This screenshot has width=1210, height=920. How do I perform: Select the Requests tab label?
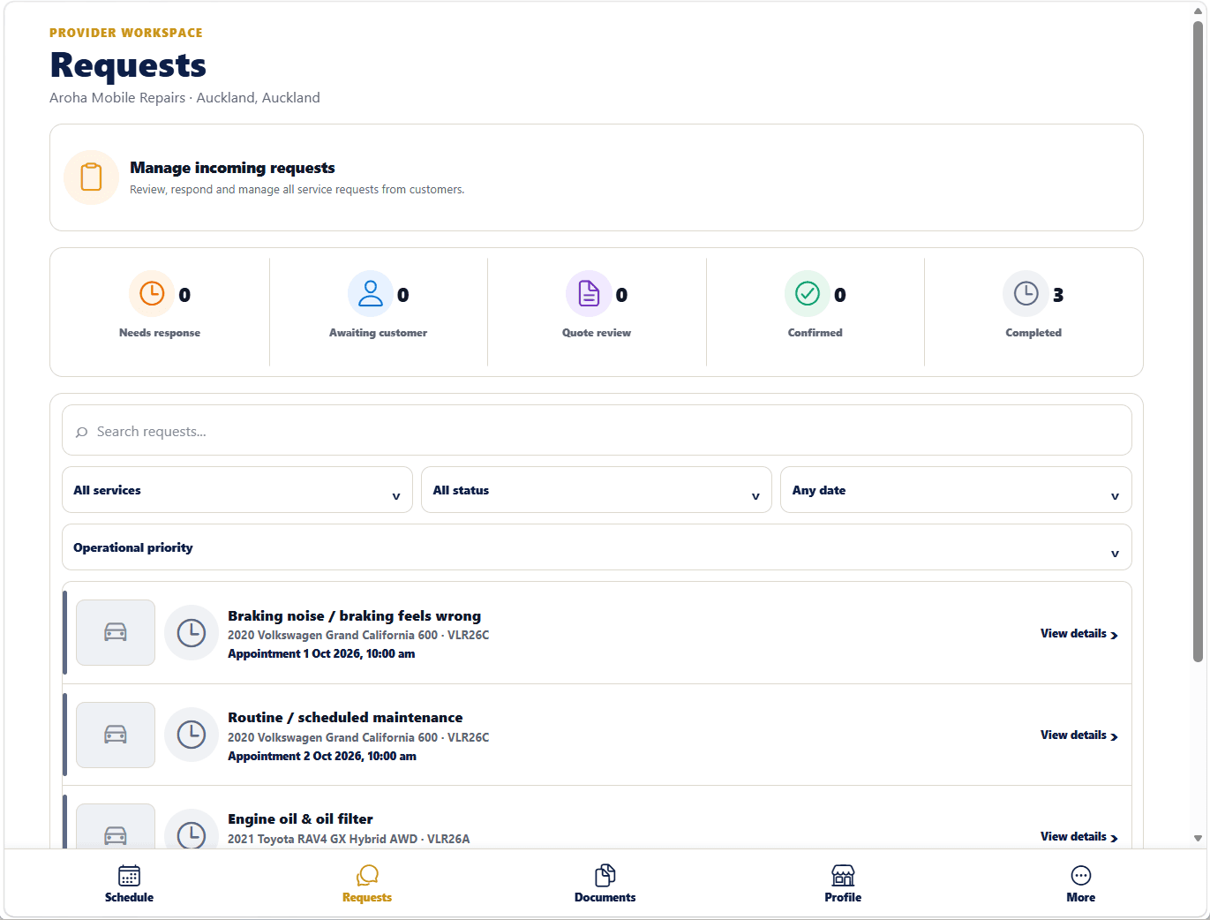[367, 897]
